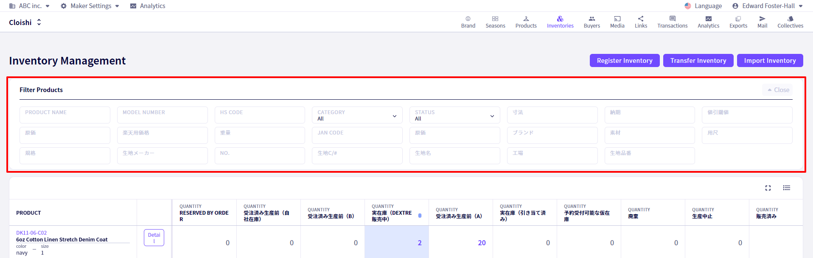Click the Maker Settings gear icon
813x258 pixels.
[x=64, y=6]
